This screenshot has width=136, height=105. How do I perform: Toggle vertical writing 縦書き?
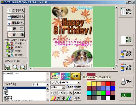(x=77, y=87)
